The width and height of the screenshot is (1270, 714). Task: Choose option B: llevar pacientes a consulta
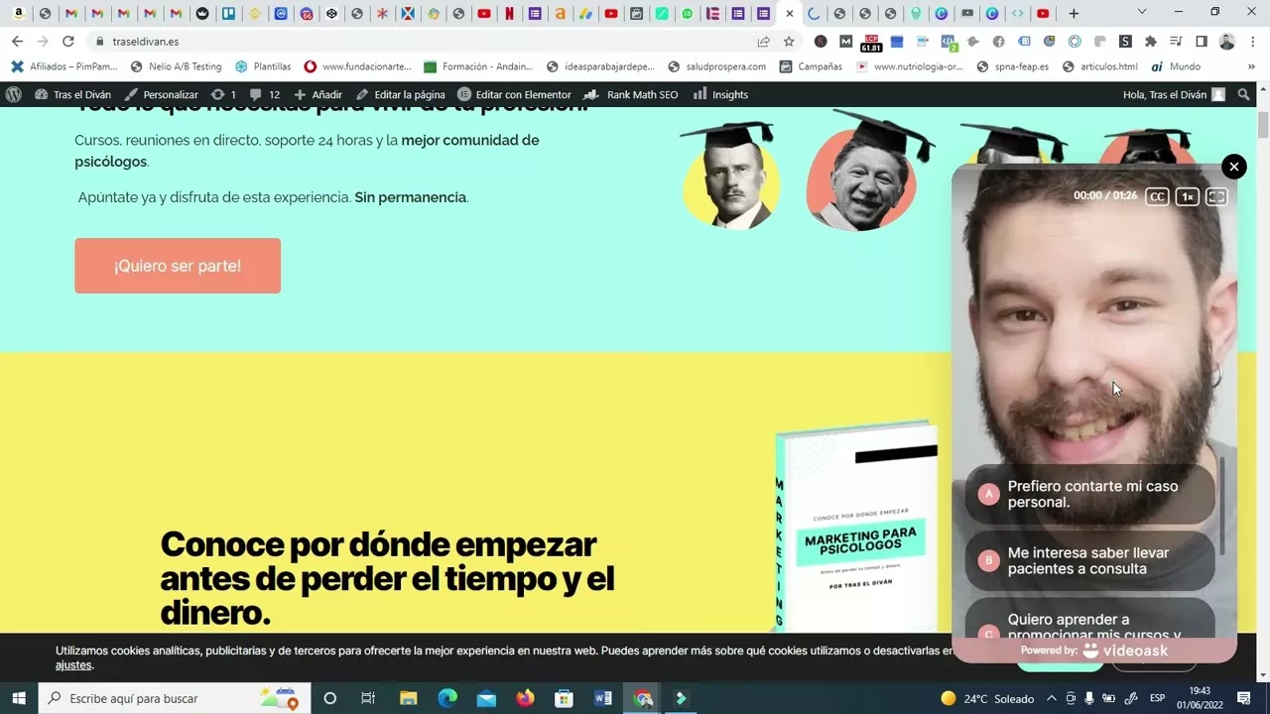point(1089,560)
